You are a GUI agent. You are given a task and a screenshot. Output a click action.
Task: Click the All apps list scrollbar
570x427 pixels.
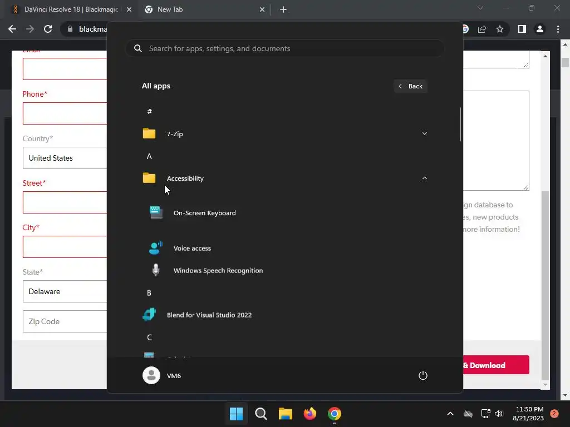tap(460, 124)
